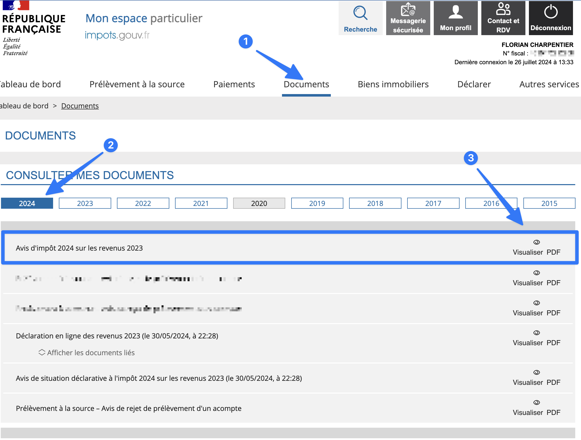Open the Paiements menu

click(x=234, y=84)
